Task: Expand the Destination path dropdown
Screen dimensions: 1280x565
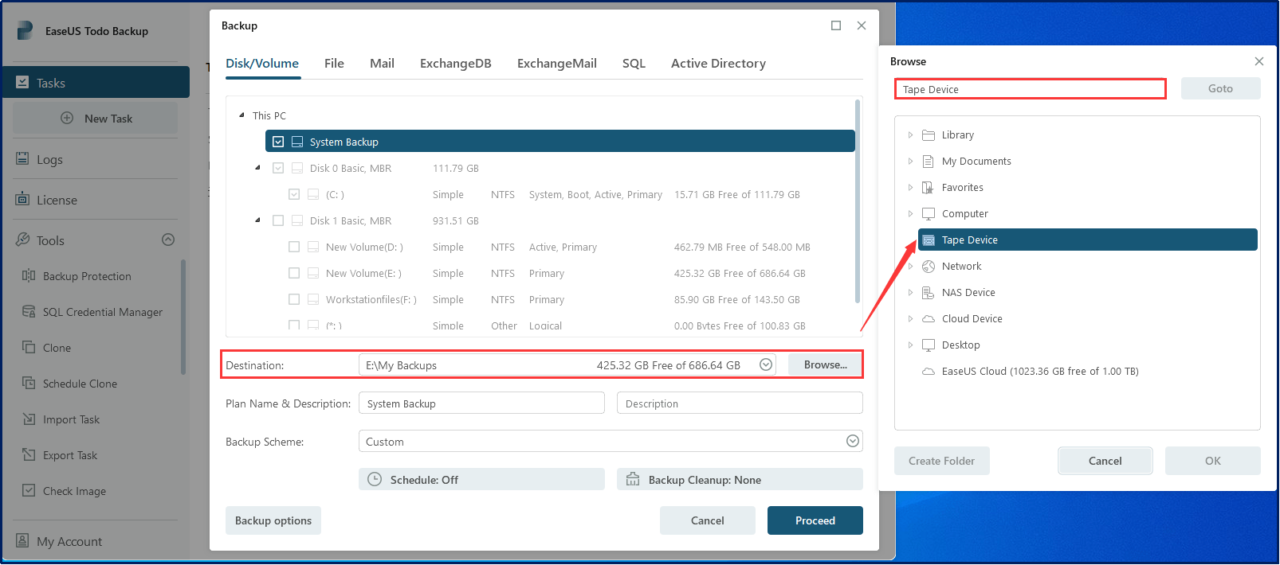Action: click(x=765, y=365)
